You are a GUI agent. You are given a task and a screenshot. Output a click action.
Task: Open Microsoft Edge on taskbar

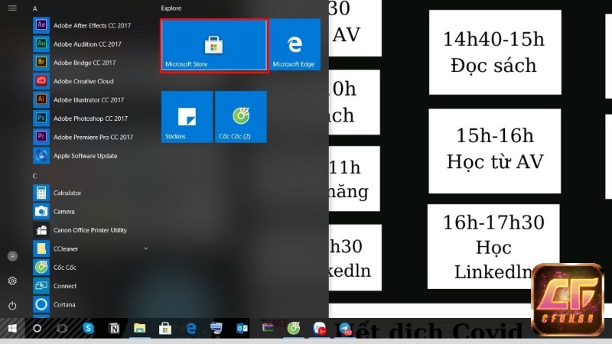(190, 329)
